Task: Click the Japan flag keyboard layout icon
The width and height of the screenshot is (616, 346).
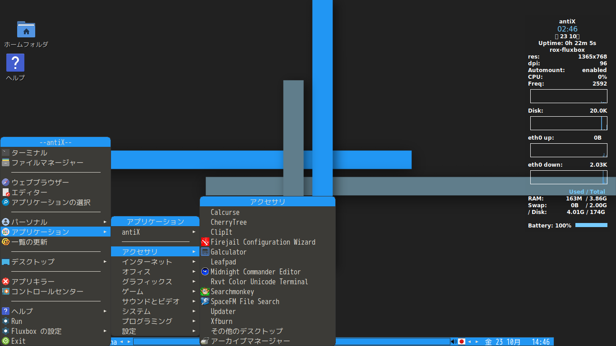Action: point(462,341)
